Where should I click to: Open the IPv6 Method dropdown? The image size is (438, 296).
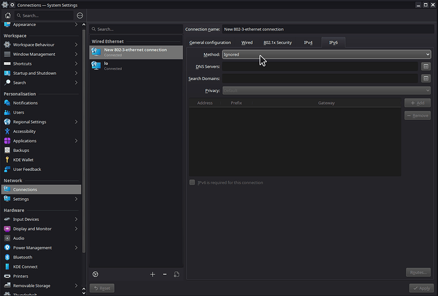click(x=326, y=55)
